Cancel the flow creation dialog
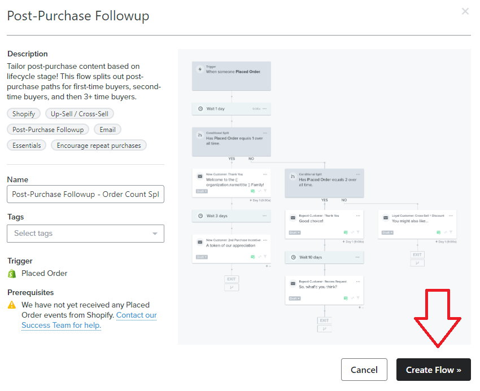This screenshot has height=391, width=480. pyautogui.click(x=364, y=370)
